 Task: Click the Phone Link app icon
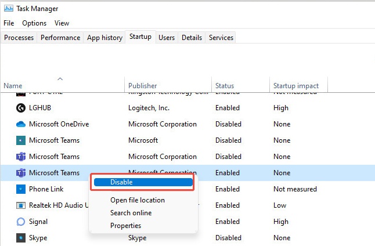[x=21, y=189]
